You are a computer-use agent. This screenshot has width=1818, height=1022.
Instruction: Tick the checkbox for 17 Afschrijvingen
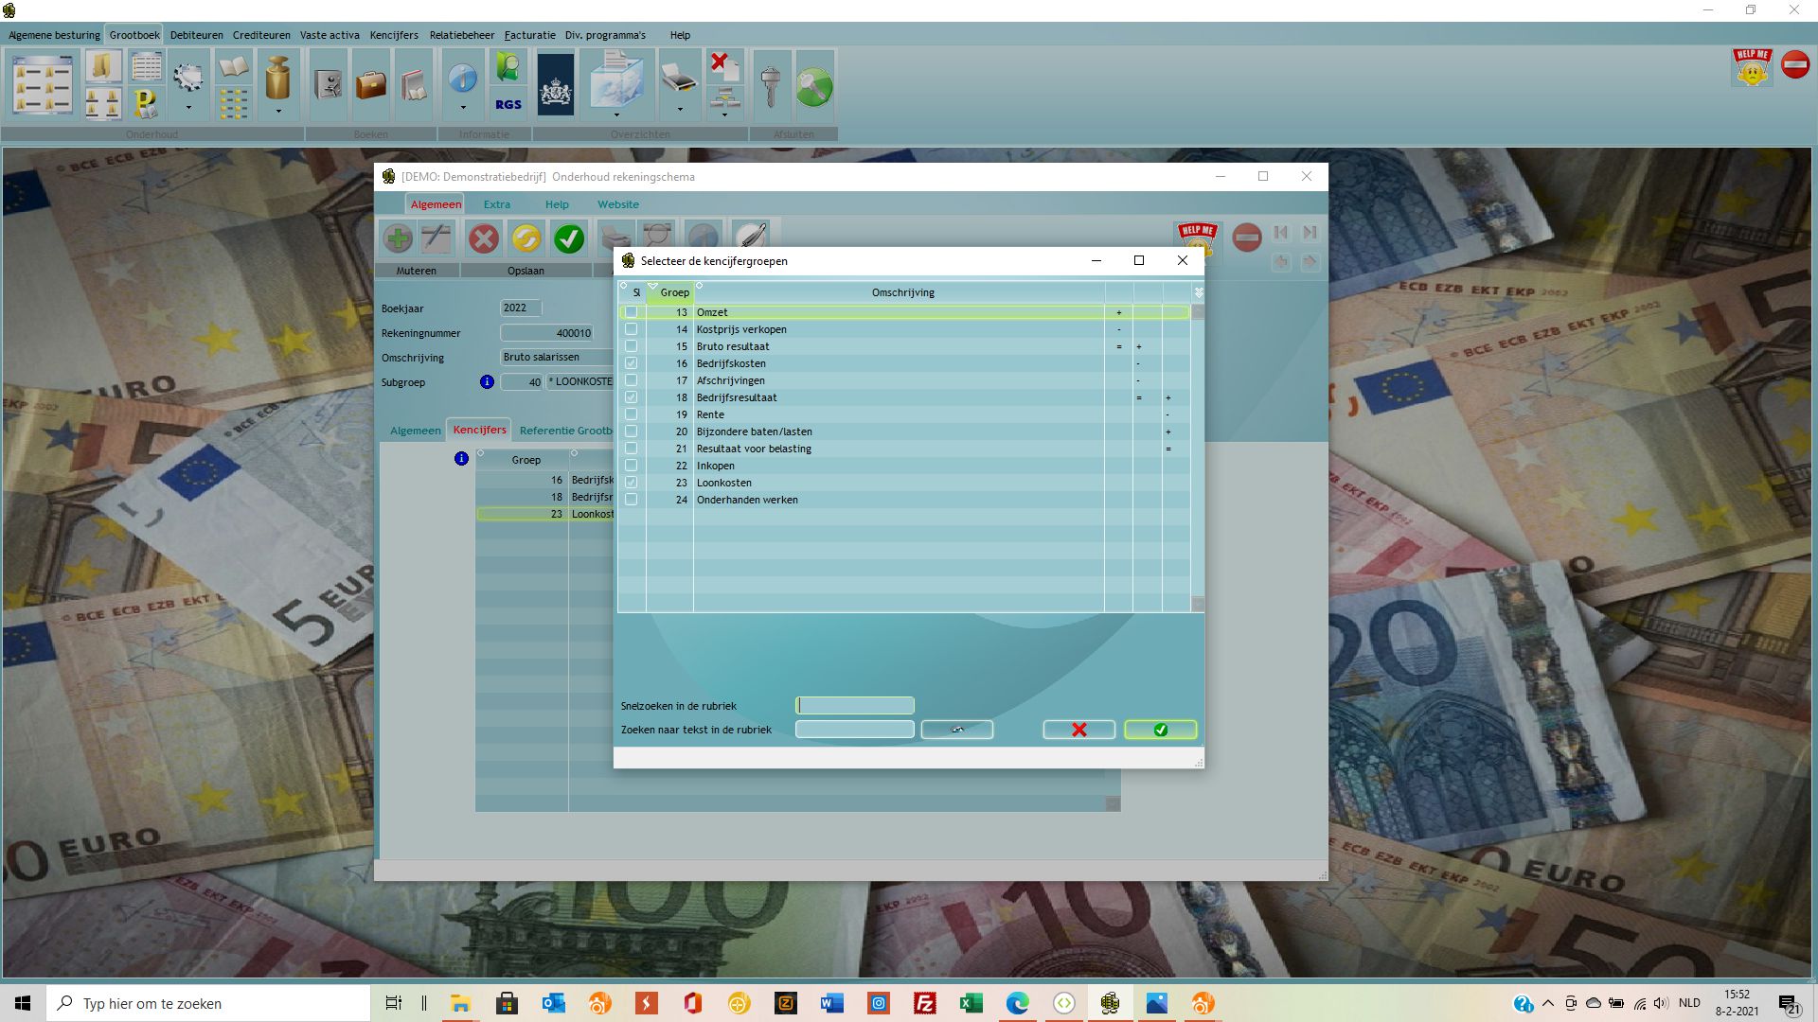point(631,380)
